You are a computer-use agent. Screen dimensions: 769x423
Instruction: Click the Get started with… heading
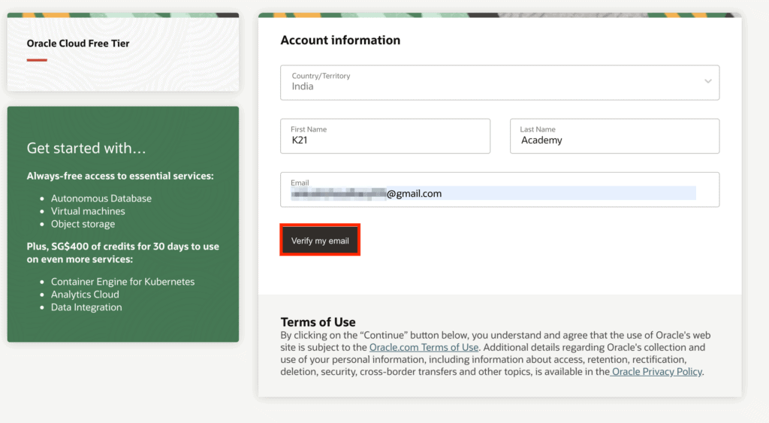coord(86,148)
